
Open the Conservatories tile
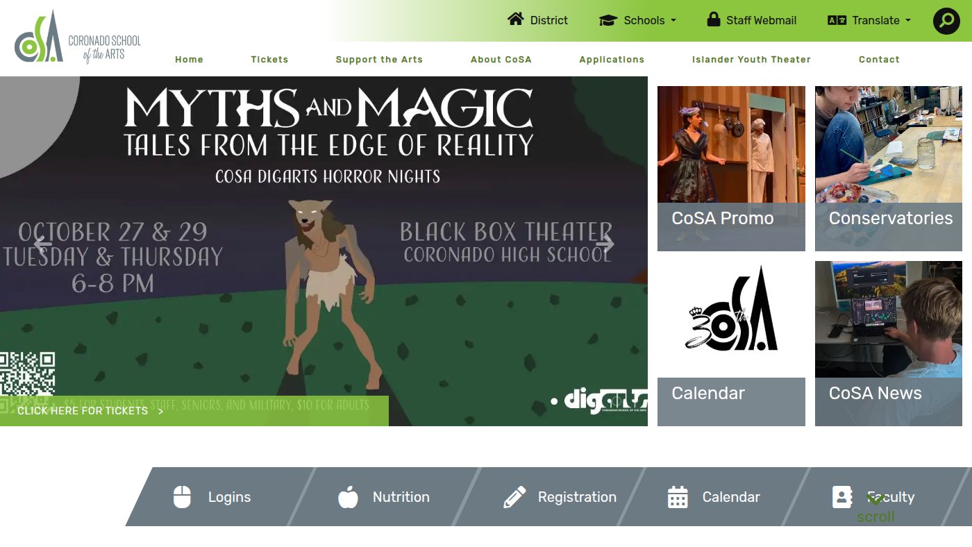(x=889, y=169)
